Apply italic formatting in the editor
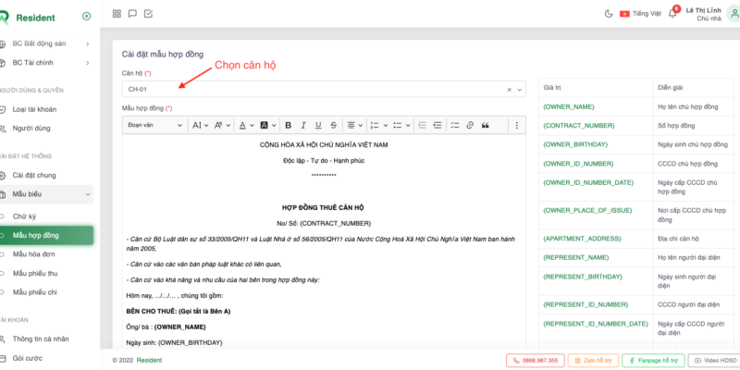 303,125
